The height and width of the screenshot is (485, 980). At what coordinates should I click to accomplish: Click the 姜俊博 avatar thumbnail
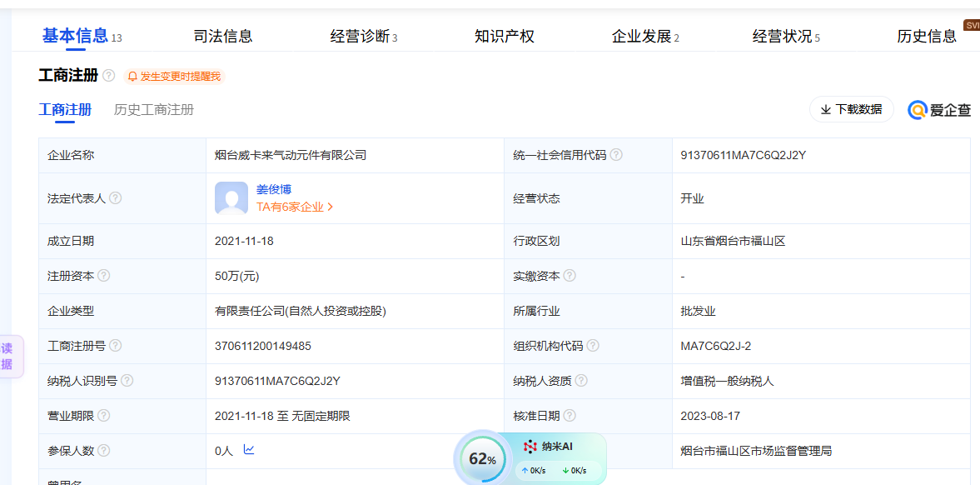[x=231, y=198]
